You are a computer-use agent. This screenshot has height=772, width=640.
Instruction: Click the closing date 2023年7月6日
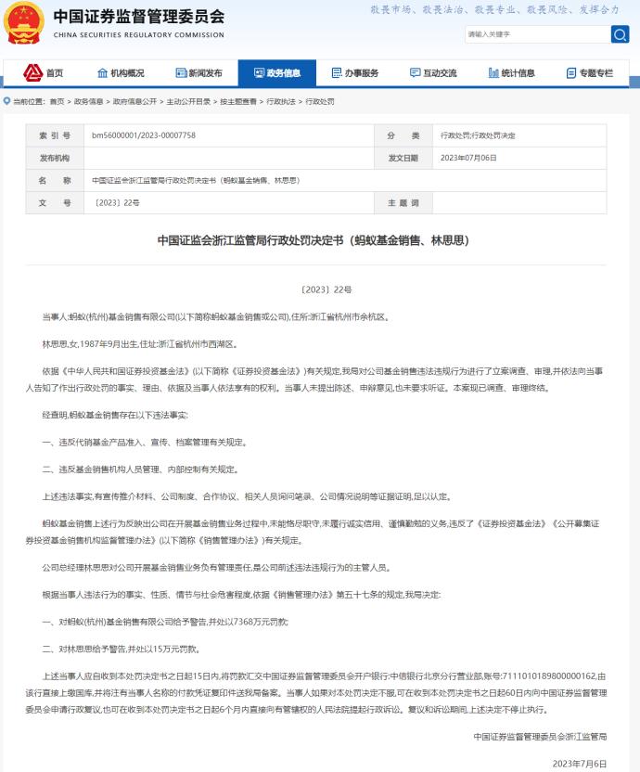(580, 764)
